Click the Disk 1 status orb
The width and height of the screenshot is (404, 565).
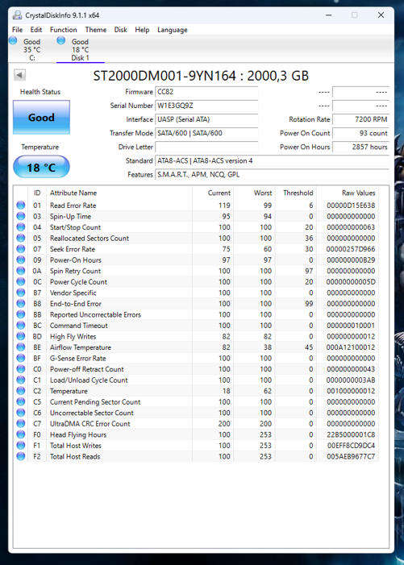point(61,40)
